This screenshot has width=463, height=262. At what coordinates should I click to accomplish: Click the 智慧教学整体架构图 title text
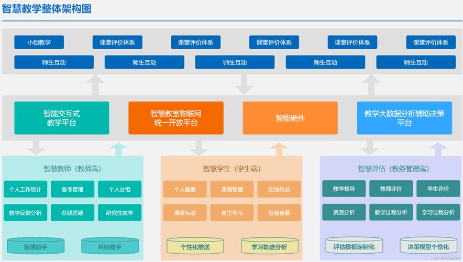click(x=47, y=8)
